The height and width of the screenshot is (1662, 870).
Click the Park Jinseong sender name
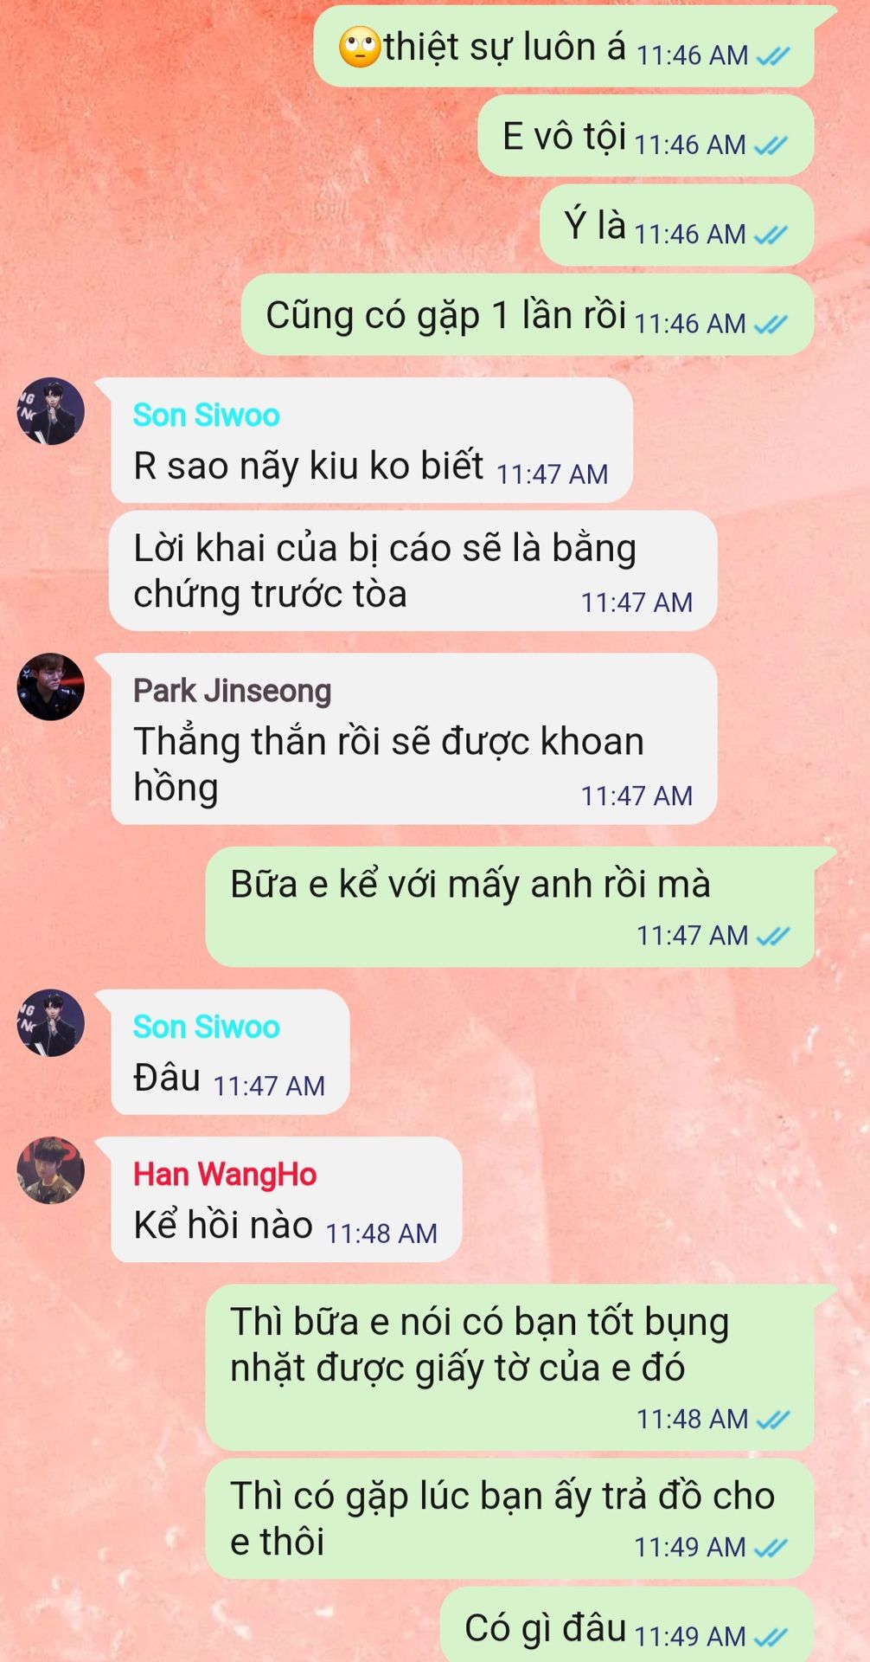(232, 691)
